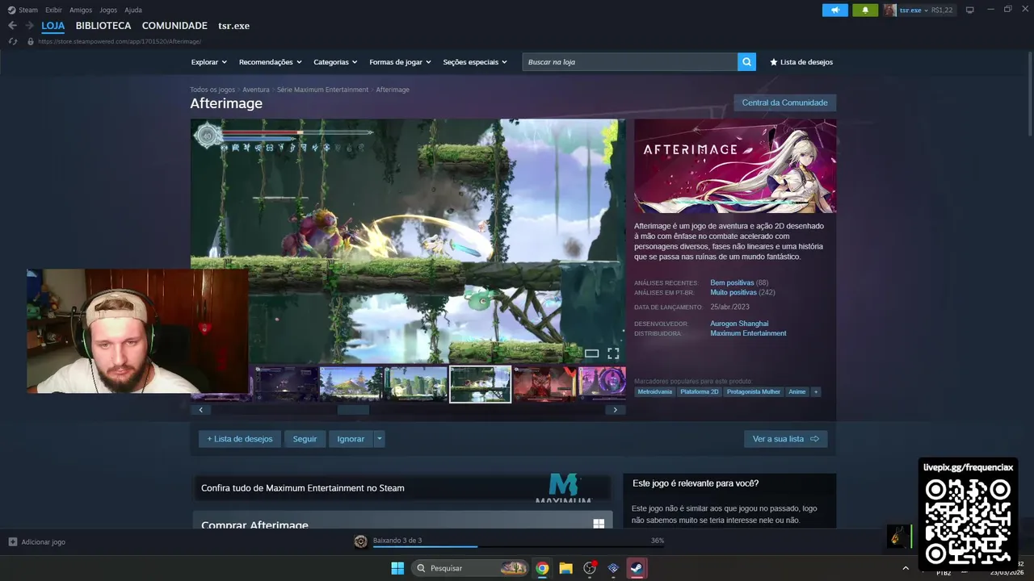1034x581 pixels.
Task: Open the announcements megaphone button
Action: 835,10
